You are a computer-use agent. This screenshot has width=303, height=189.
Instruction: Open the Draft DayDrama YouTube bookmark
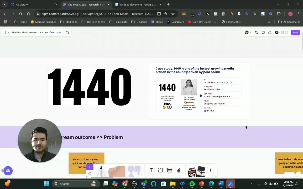click(x=202, y=22)
